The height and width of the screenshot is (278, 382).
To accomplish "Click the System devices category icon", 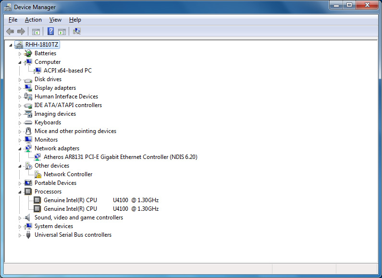I will click(28, 226).
